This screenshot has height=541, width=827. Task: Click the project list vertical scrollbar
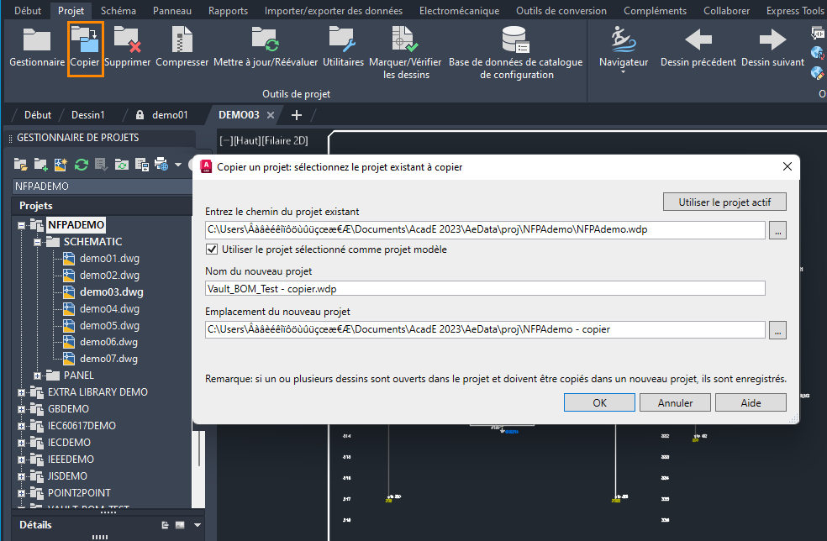point(199,447)
